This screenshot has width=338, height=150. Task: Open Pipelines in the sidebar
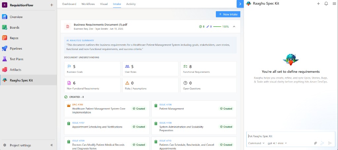click(x=28, y=49)
